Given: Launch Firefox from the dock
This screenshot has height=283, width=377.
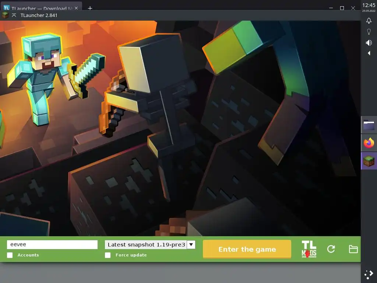Looking at the screenshot, I should tap(369, 143).
